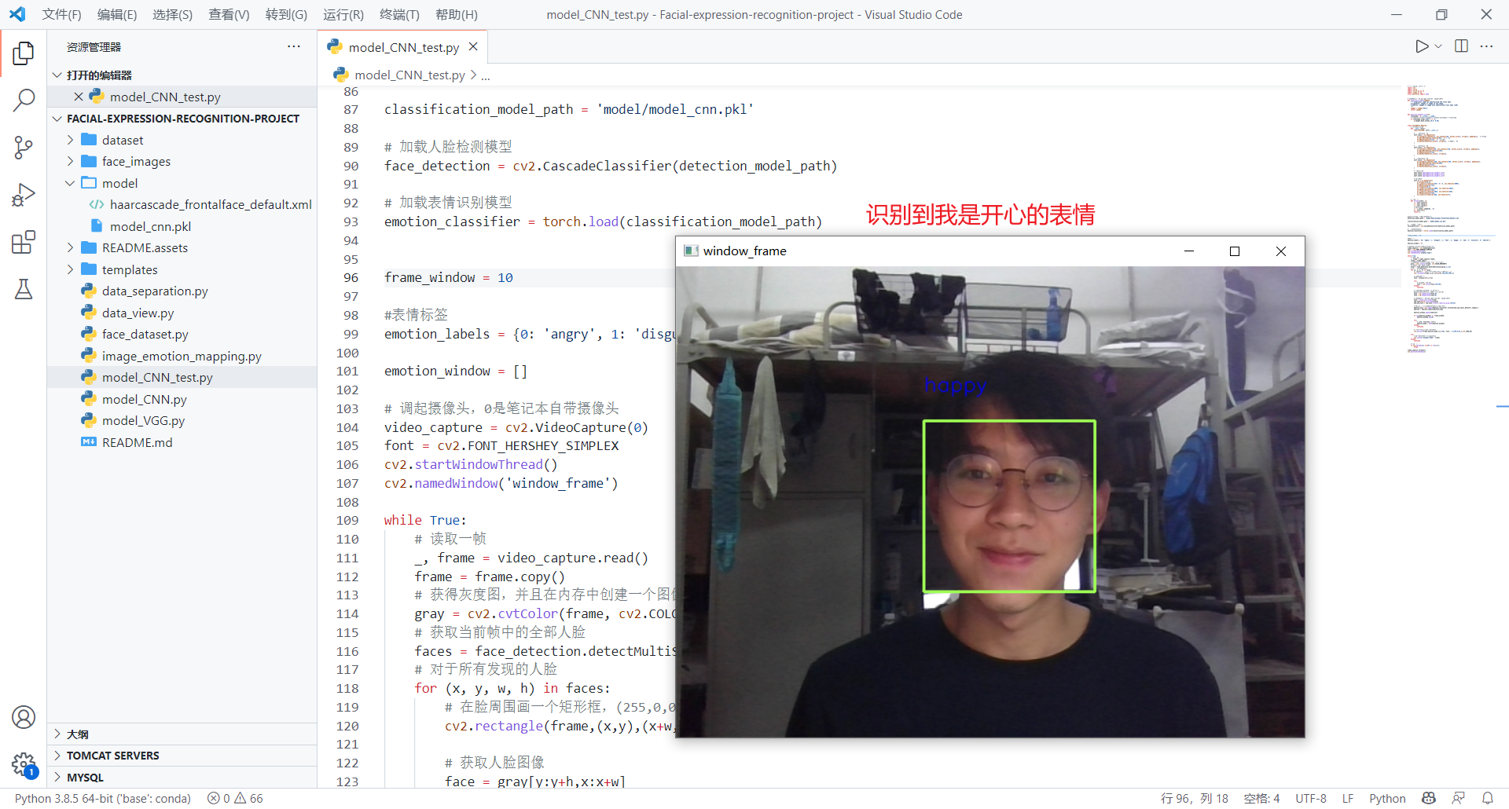Click the webcam image in window_frame

990,502
